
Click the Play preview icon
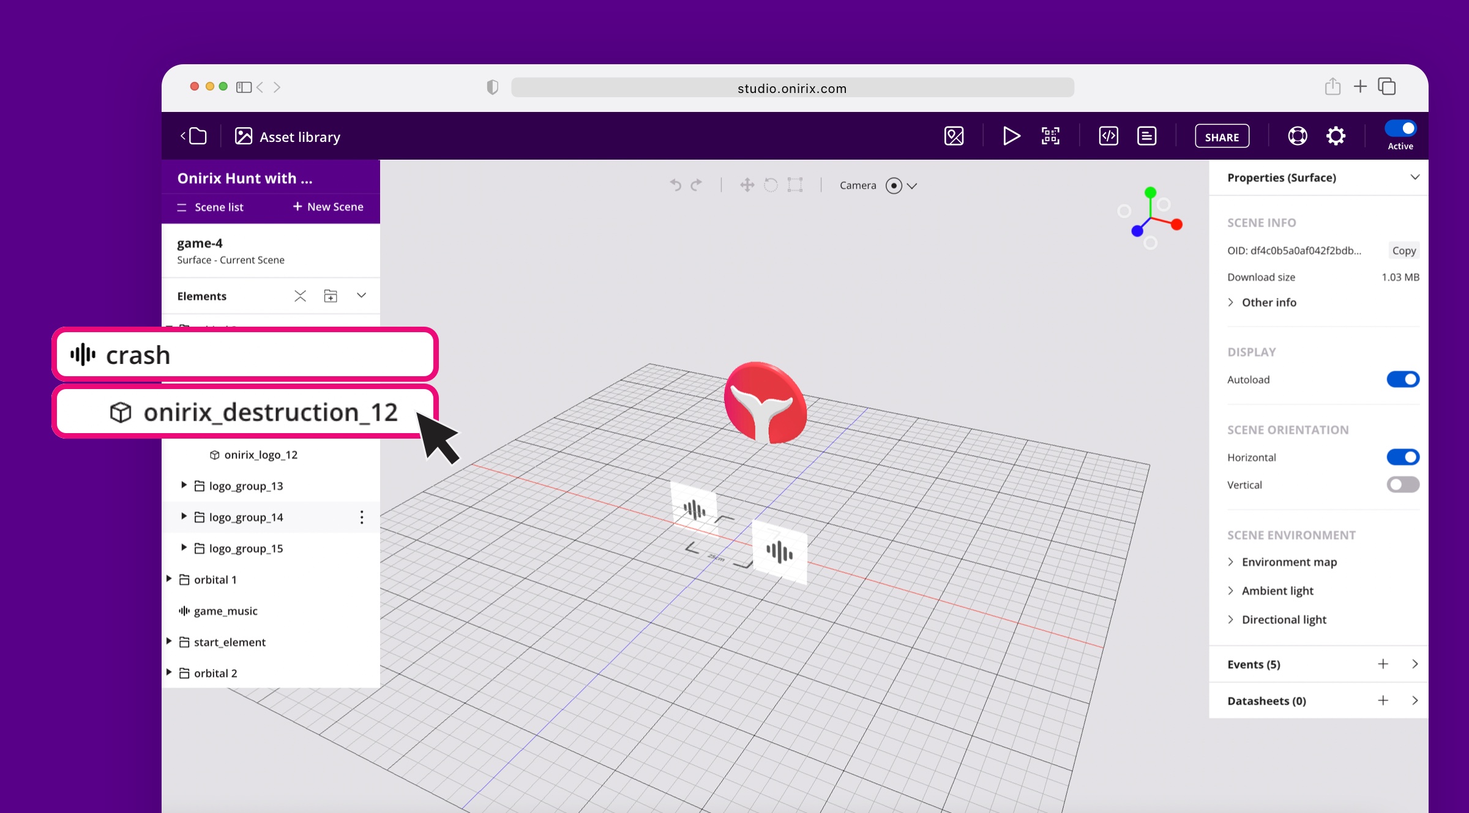(x=1011, y=136)
